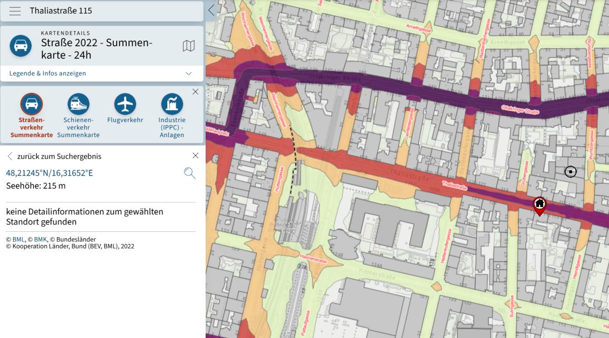Click the Kartendetails car icon
Viewport: 609px width, 338px height.
(x=21, y=46)
